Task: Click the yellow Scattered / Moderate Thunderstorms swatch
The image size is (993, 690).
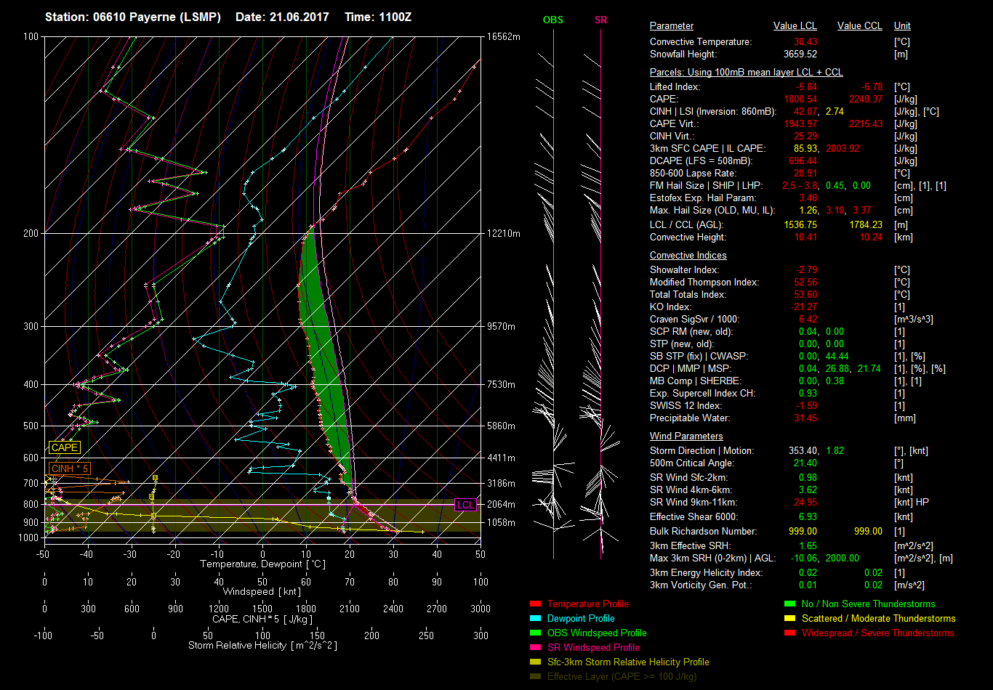Action: click(x=790, y=619)
